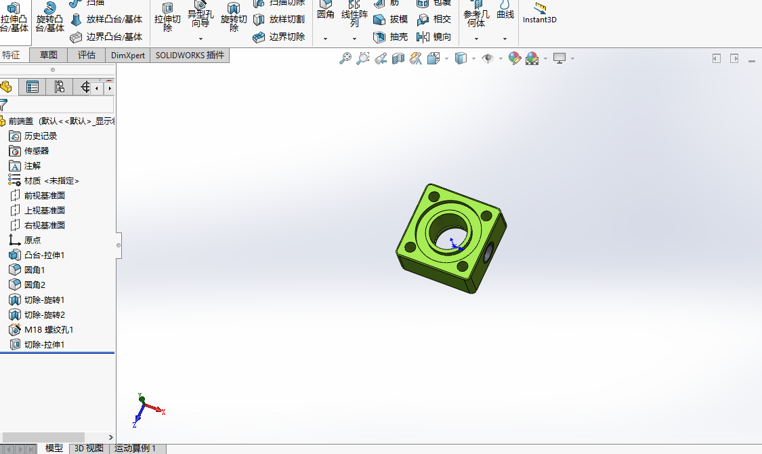Select the 材质 <未指定> material item

pyautogui.click(x=44, y=181)
